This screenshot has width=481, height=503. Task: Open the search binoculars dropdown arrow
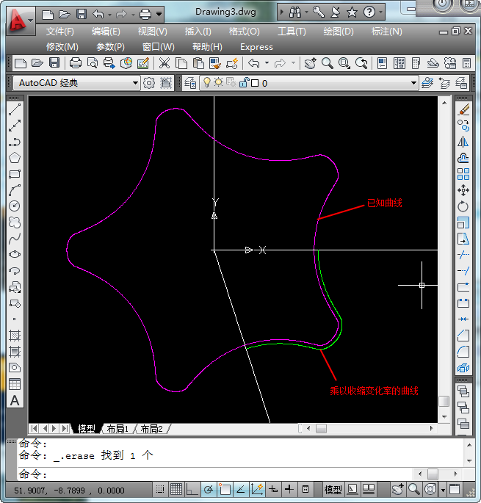click(306, 12)
